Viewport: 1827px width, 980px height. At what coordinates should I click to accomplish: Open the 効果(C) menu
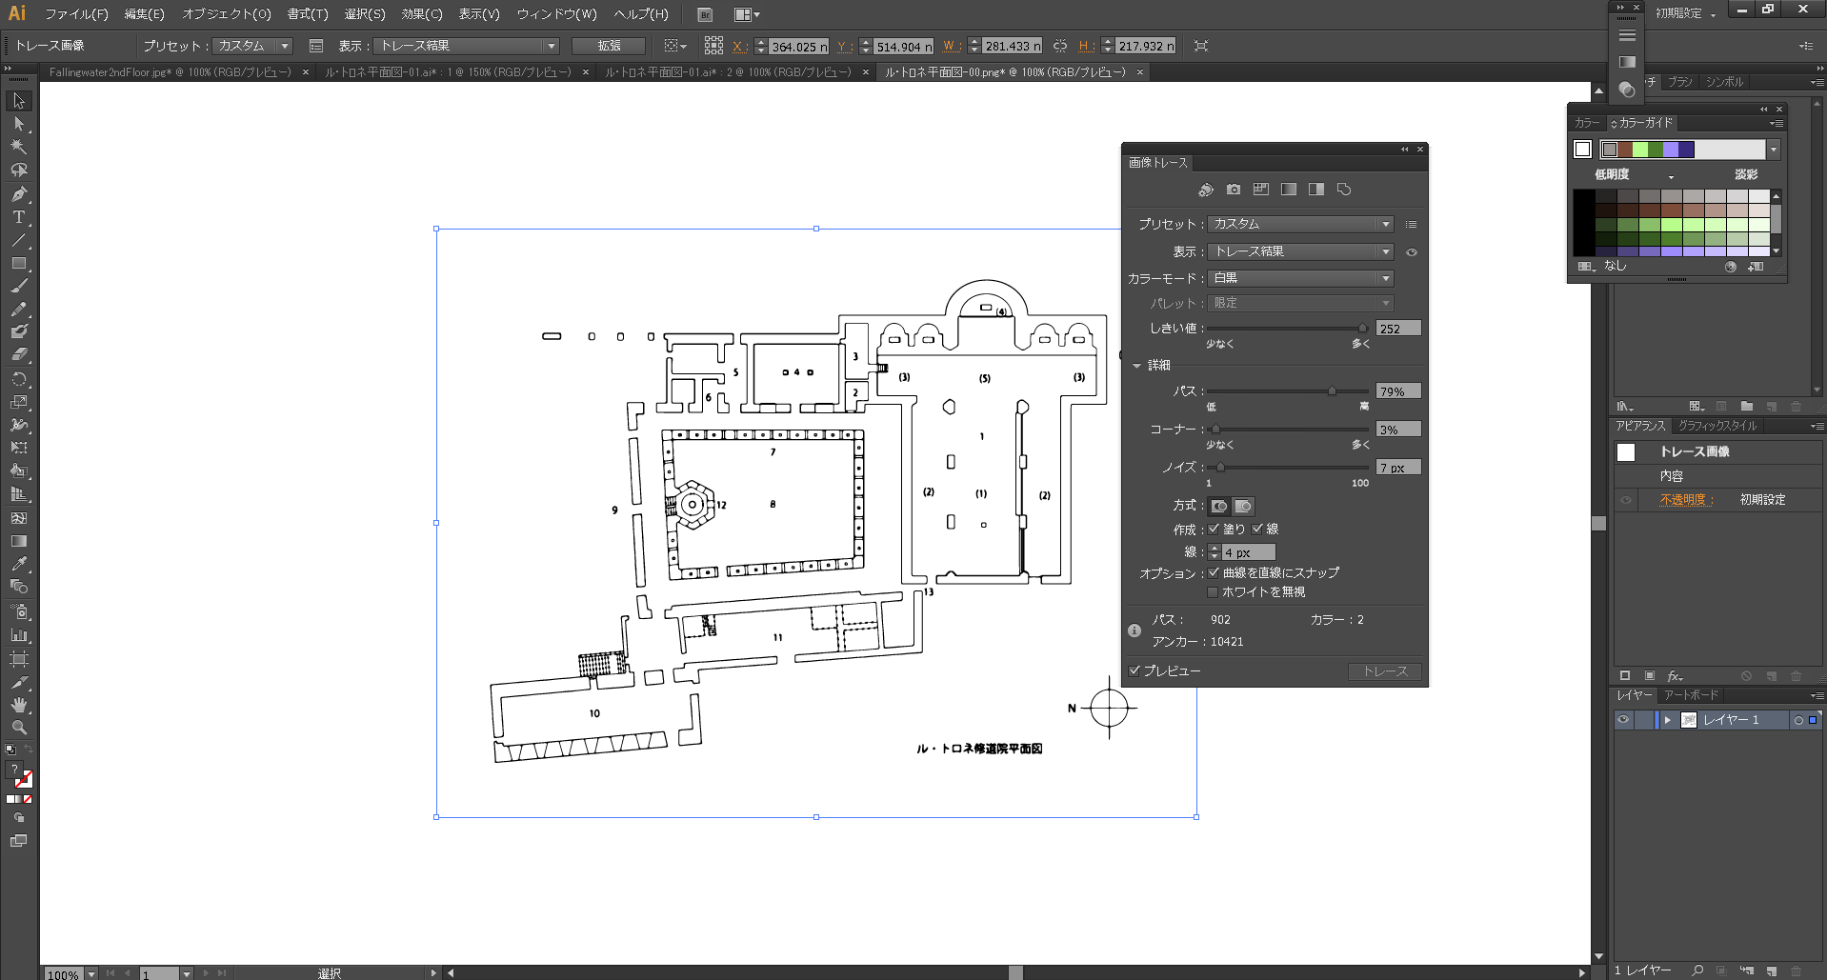tap(421, 14)
